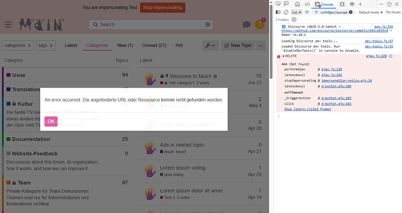Screen dimensions: 402x213
Task: Open DevTools three-dots customize menu
Action: tap(381, 4)
